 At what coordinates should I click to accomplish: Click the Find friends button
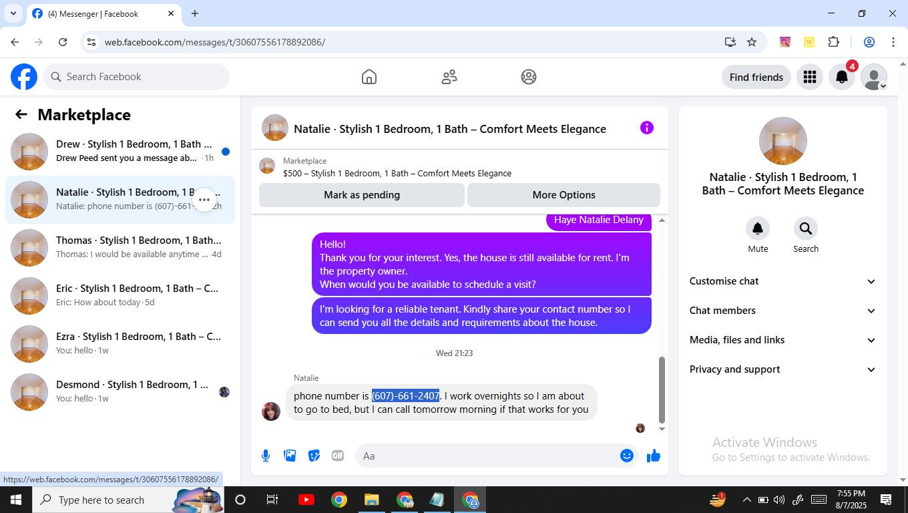(756, 77)
